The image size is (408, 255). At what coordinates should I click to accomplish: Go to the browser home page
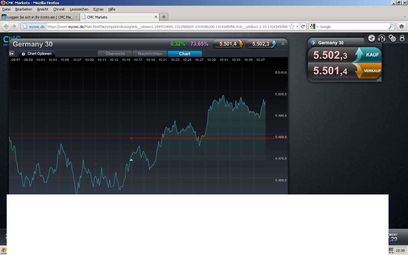tap(402, 27)
